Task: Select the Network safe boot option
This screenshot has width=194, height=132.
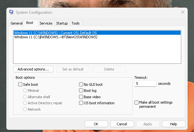Action: (x=25, y=109)
